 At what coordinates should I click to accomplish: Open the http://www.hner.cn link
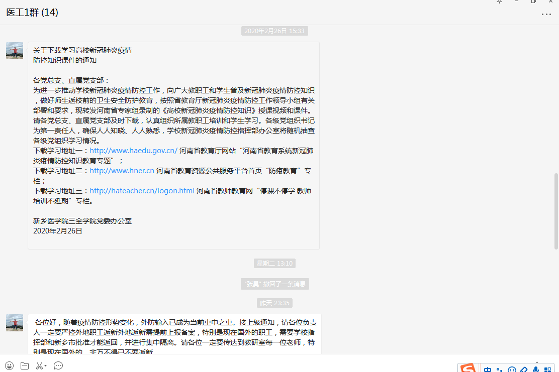tap(122, 171)
